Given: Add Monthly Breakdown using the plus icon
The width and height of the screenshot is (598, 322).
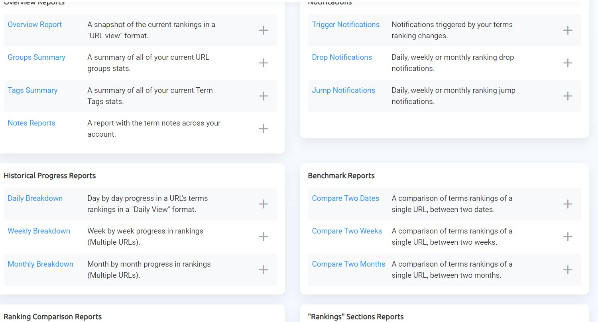Looking at the screenshot, I should click(x=264, y=270).
